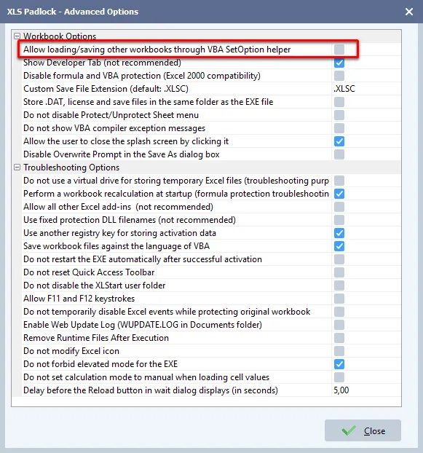Check Store .DAT files in same folder as EXE
The height and width of the screenshot is (453, 423).
point(339,102)
